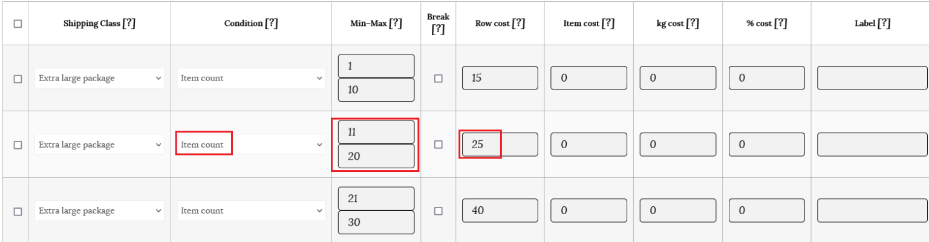Screen dimensions: 929x242
Task: Click the Shipping Class help [?] icon
Action: click(129, 24)
